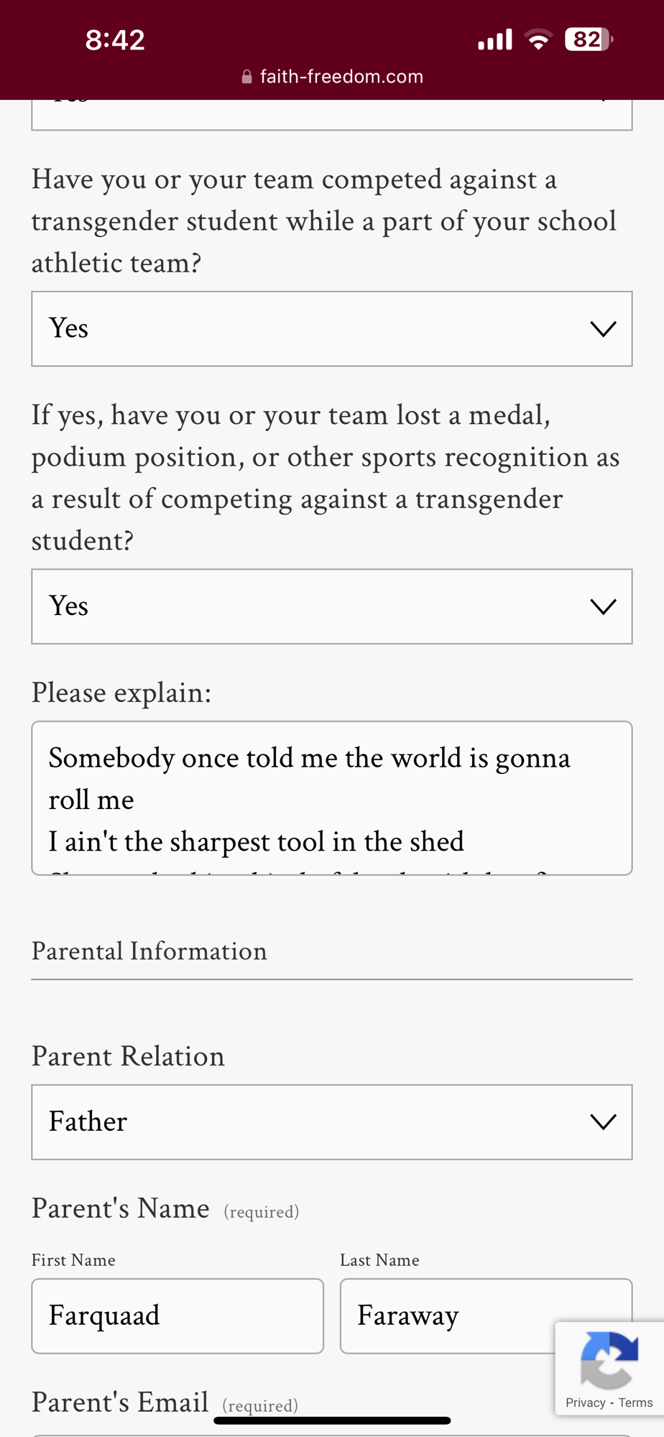Viewport: 664px width, 1437px height.
Task: Tap the cellular signal bars icon
Action: point(495,40)
